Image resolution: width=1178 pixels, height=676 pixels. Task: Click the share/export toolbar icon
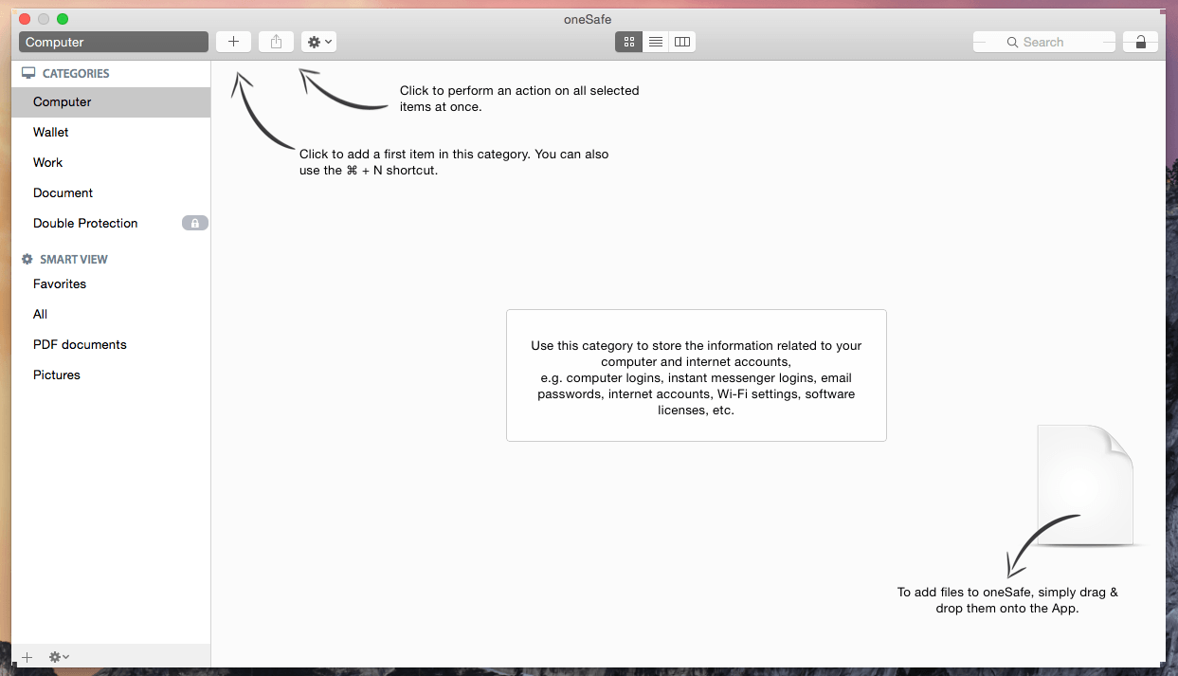[x=276, y=42]
